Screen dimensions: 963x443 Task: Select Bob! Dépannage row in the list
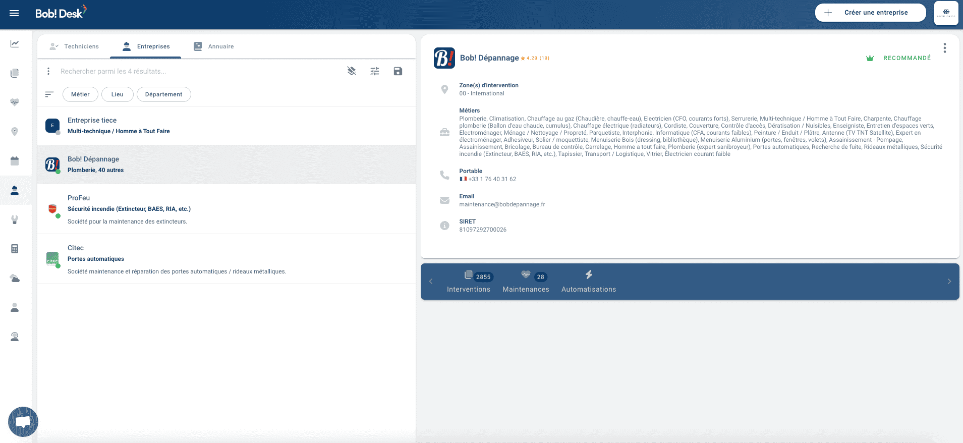click(226, 164)
